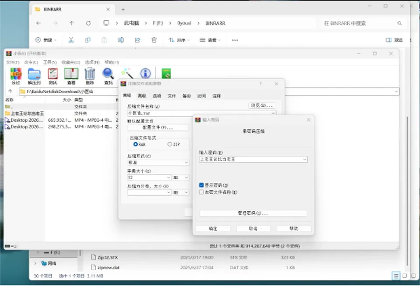The height and width of the screenshot is (286, 420).
Task: Enable the 加密文件名 (Encrypt file names) checkbox
Action: (x=201, y=192)
